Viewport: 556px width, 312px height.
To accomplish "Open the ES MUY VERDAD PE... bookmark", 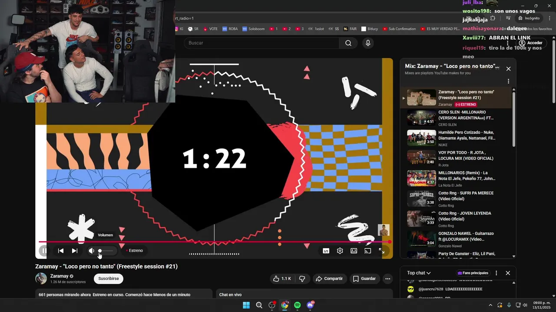I will pos(440,29).
